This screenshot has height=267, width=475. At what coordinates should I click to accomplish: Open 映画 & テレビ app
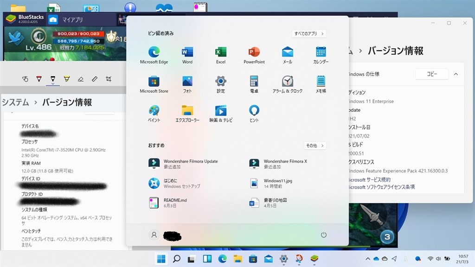coord(220,114)
